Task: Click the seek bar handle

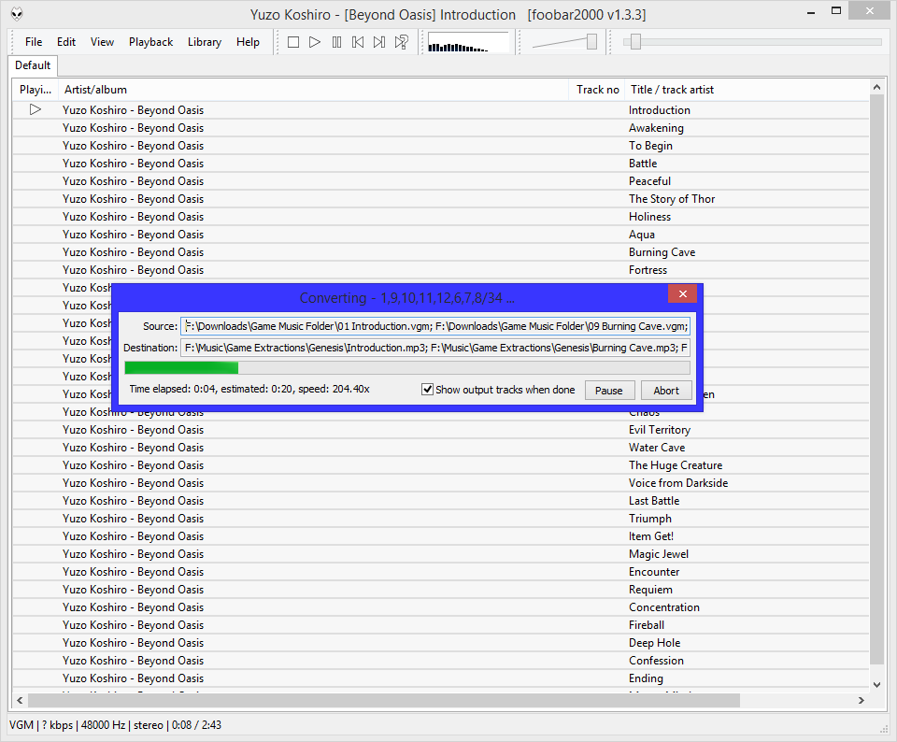Action: 635,41
